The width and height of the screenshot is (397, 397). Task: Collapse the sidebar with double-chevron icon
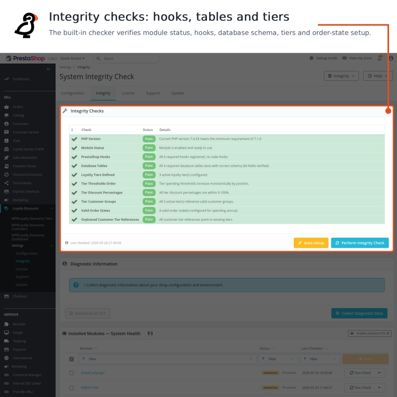pyautogui.click(x=48, y=69)
